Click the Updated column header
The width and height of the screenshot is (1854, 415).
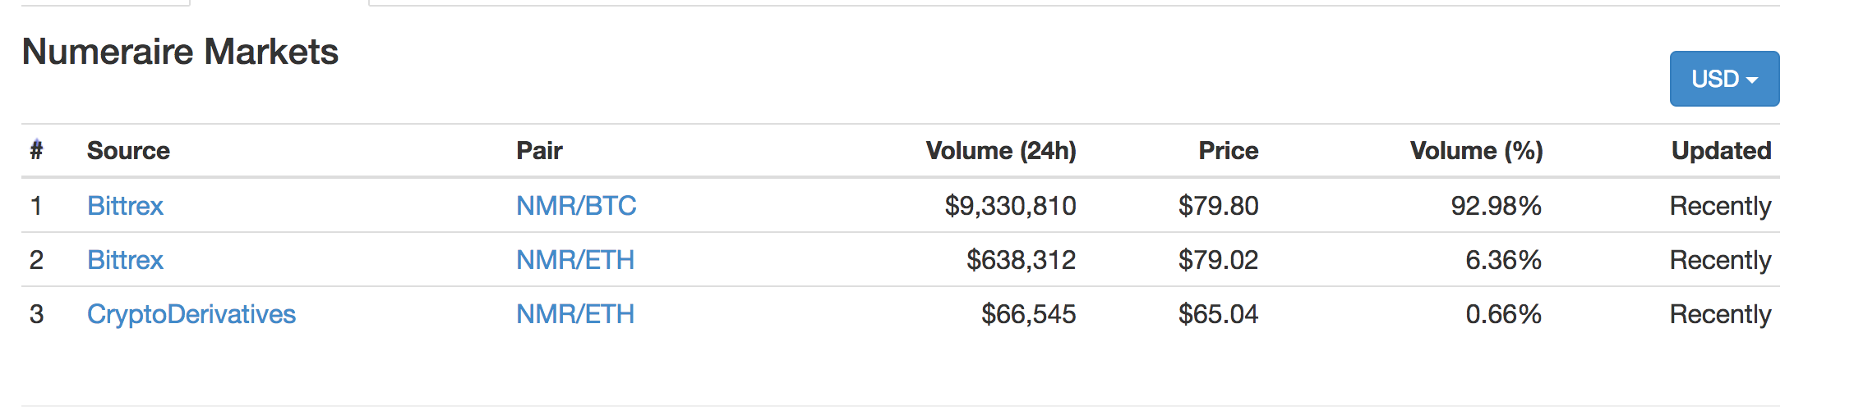pos(1721,150)
